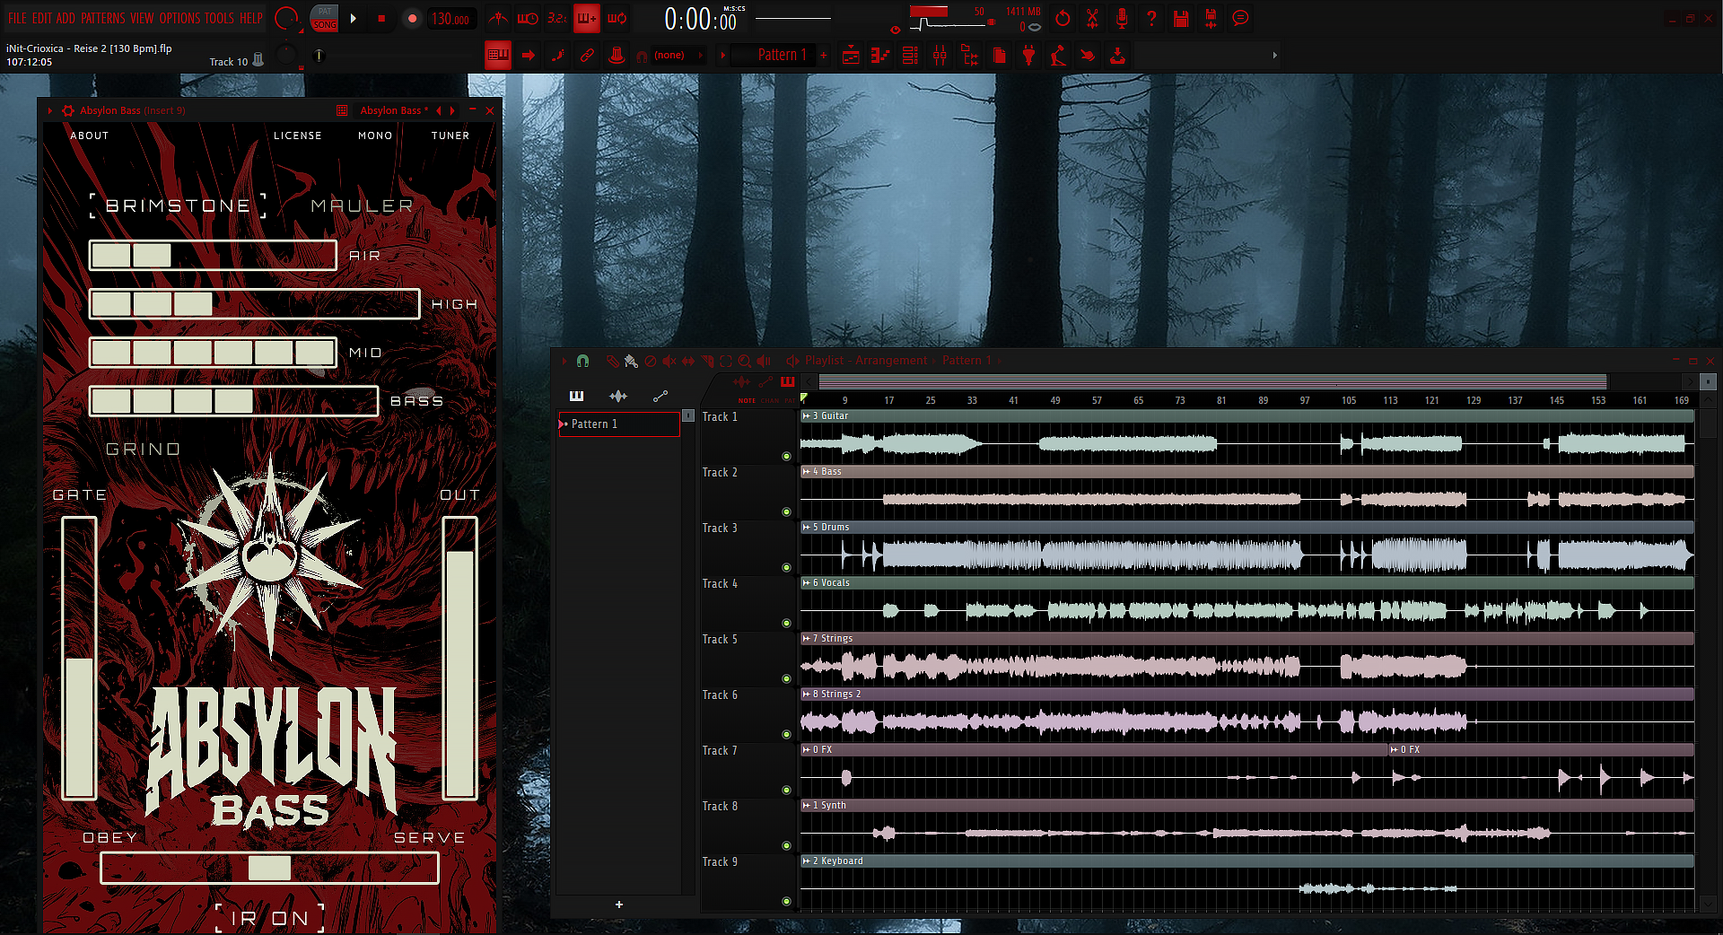Open the 5 Drums clip menu
Viewport: 1723px width, 935px height.
(806, 528)
